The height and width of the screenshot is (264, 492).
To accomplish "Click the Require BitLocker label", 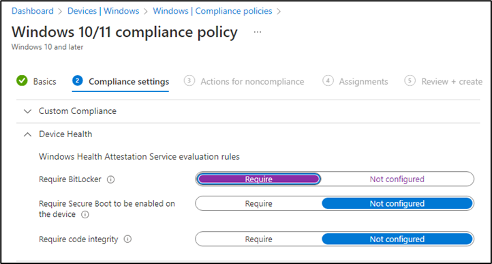I will tap(70, 179).
